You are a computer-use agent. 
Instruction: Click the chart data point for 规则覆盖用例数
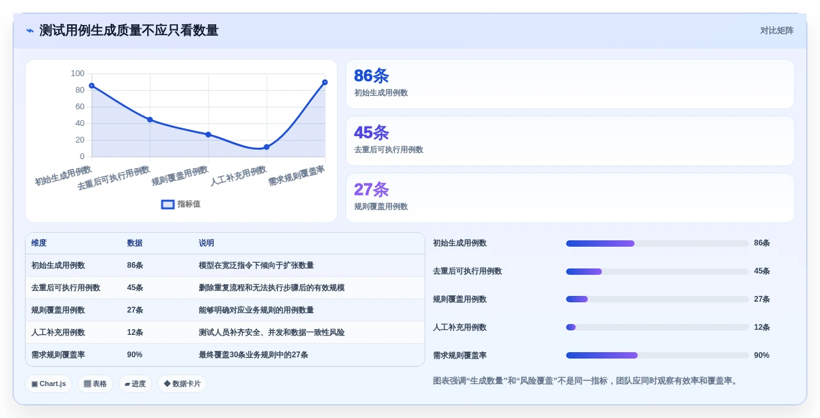209,134
